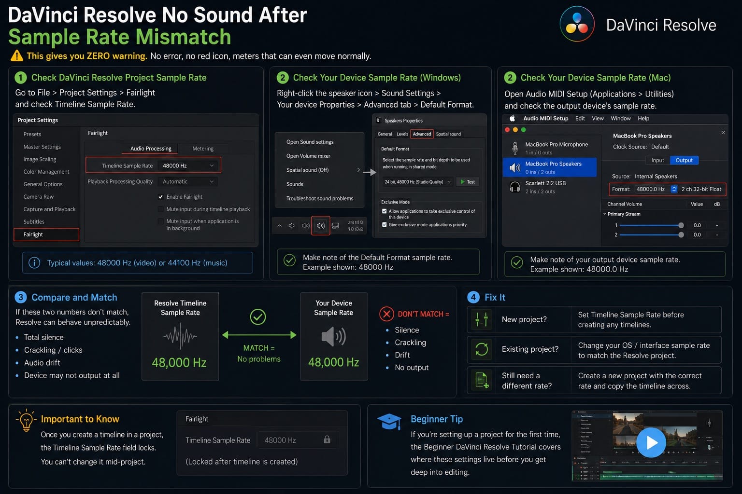Open the Edit menu in the Mac menu bar
742x494 pixels.
coord(580,118)
